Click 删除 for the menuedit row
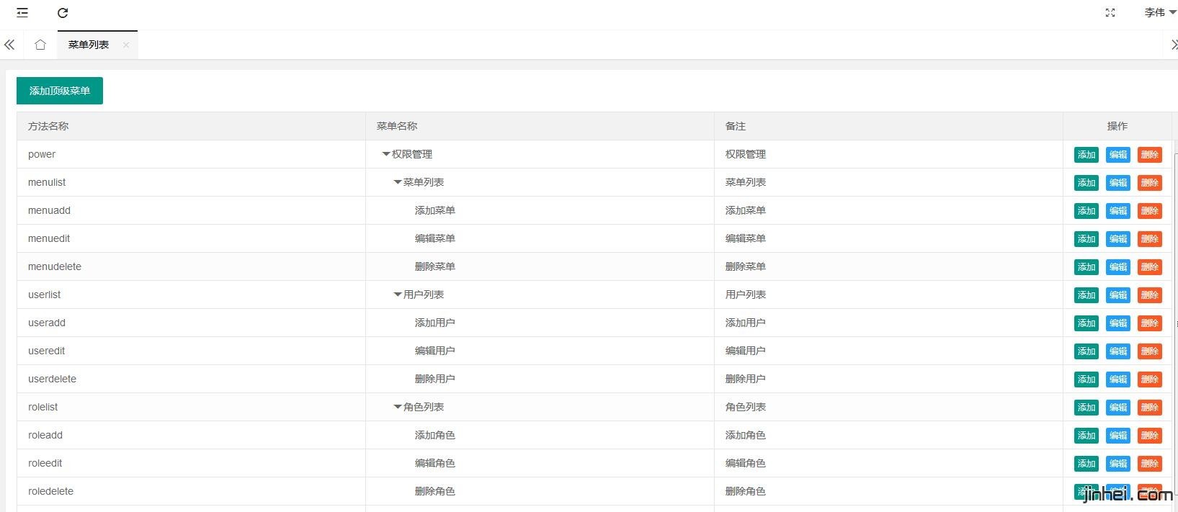The image size is (1178, 512). 1150,239
